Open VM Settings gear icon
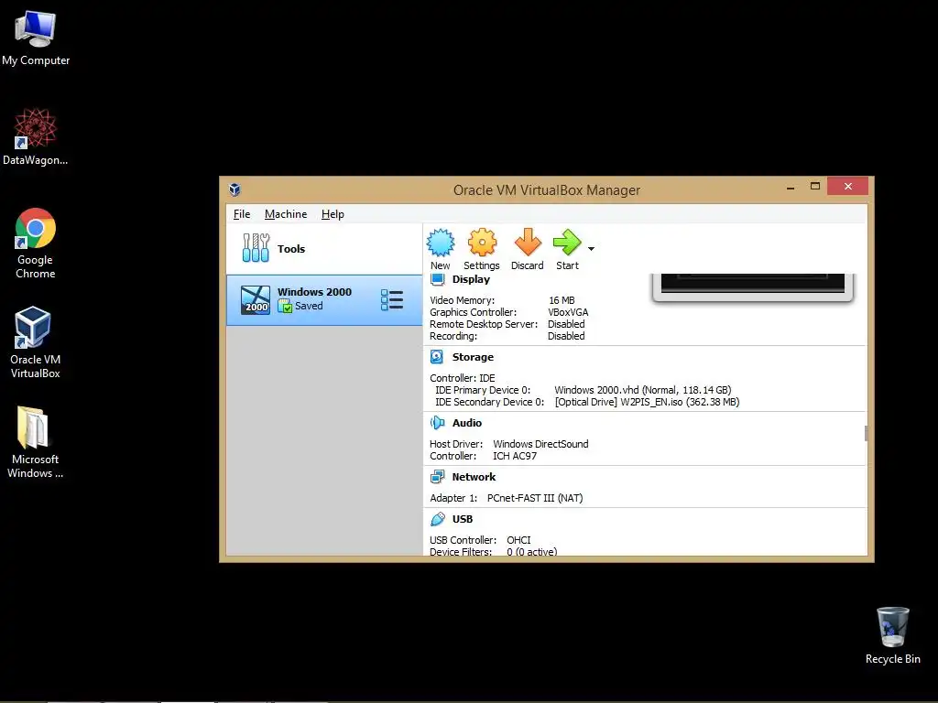 click(482, 243)
